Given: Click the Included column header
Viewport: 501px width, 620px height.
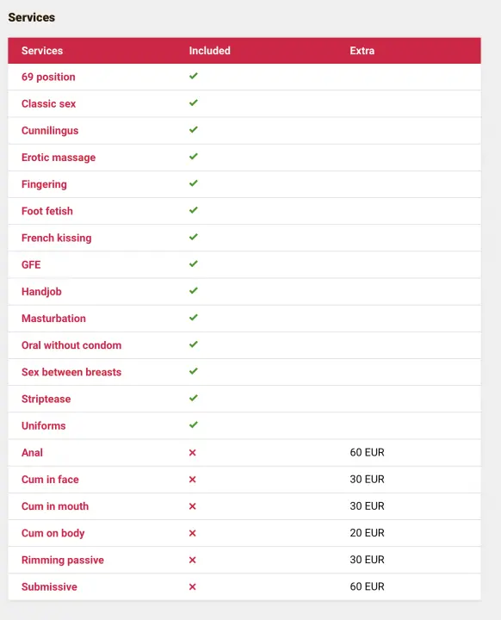Looking at the screenshot, I should (209, 51).
